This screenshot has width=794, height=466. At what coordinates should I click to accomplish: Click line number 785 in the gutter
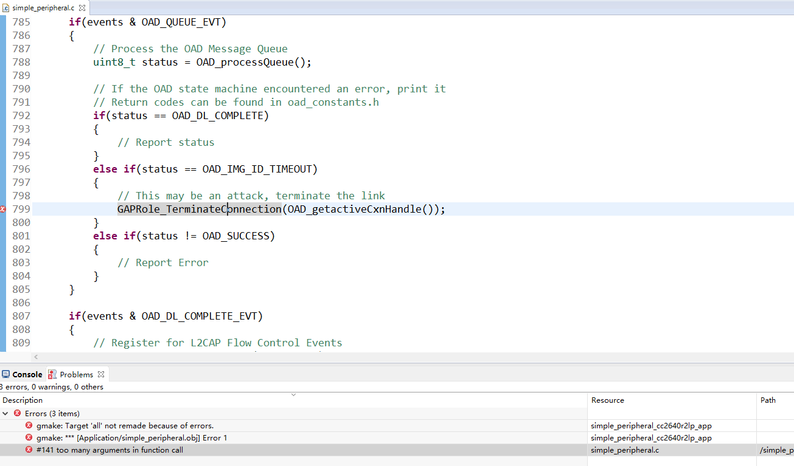pyautogui.click(x=21, y=22)
